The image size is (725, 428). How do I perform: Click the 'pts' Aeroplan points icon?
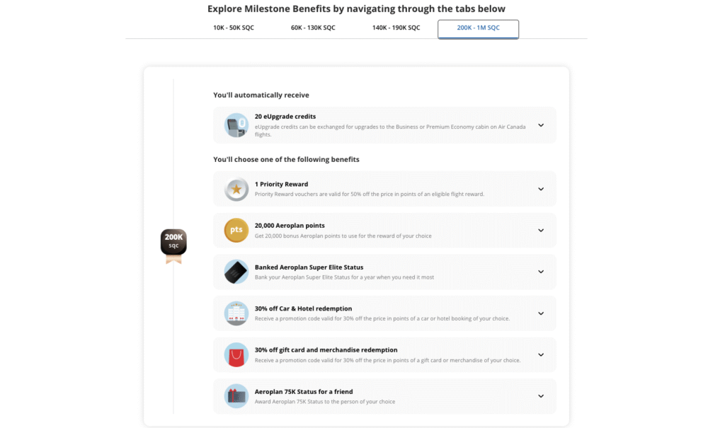pyautogui.click(x=236, y=230)
